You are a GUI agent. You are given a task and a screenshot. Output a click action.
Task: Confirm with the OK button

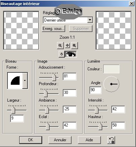click(31, 140)
